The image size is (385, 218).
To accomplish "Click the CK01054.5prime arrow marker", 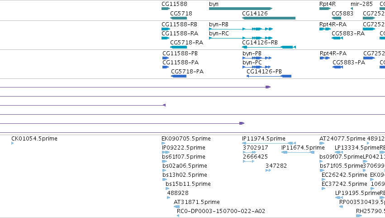I will point(13,143).
